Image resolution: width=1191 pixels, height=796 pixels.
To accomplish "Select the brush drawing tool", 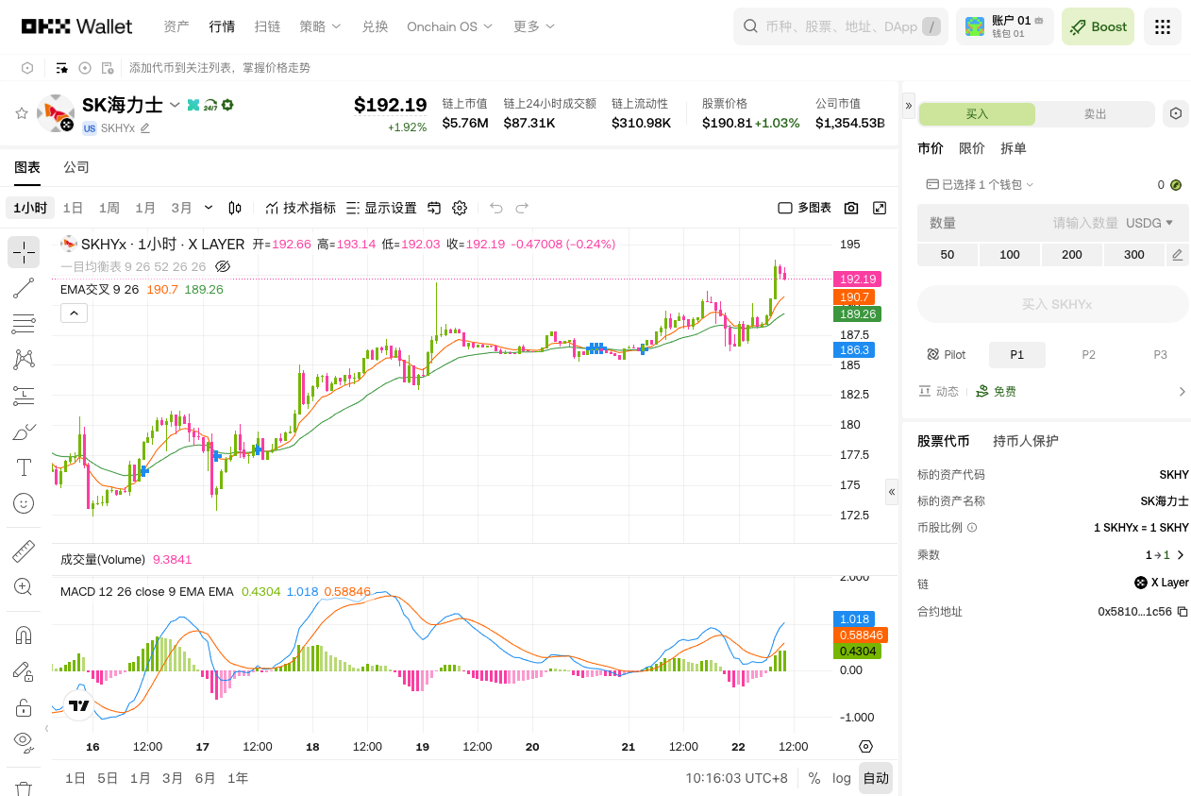I will click(x=24, y=432).
